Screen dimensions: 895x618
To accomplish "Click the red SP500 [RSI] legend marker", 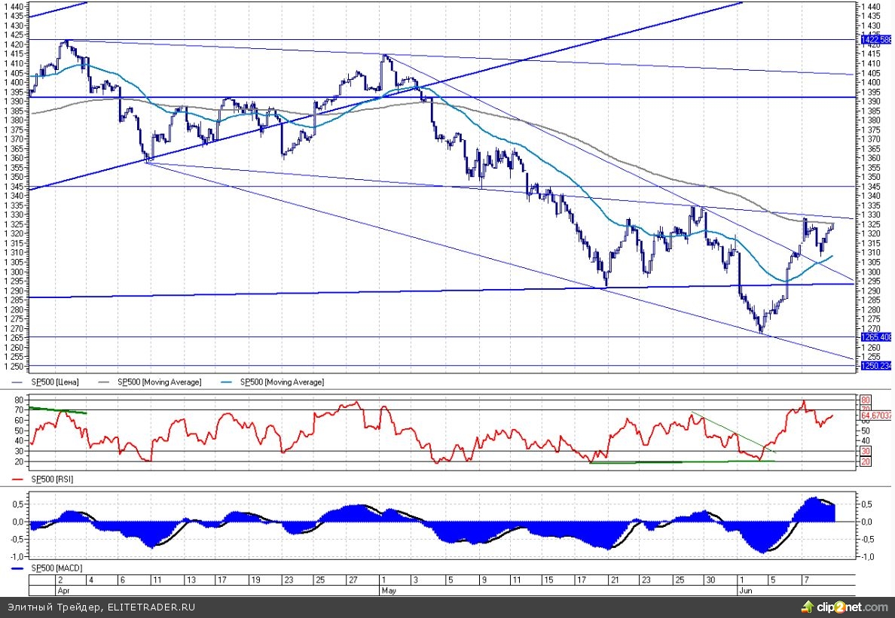I will click(19, 479).
